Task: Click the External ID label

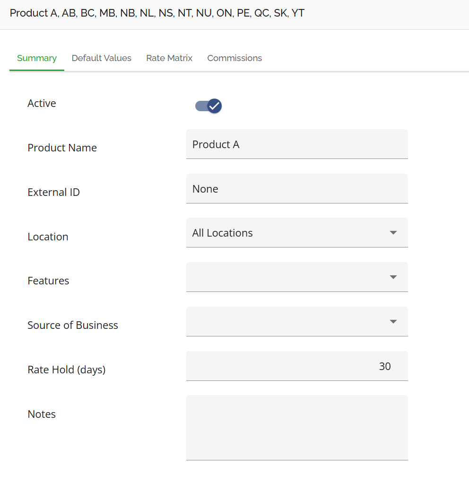Action: coord(53,192)
